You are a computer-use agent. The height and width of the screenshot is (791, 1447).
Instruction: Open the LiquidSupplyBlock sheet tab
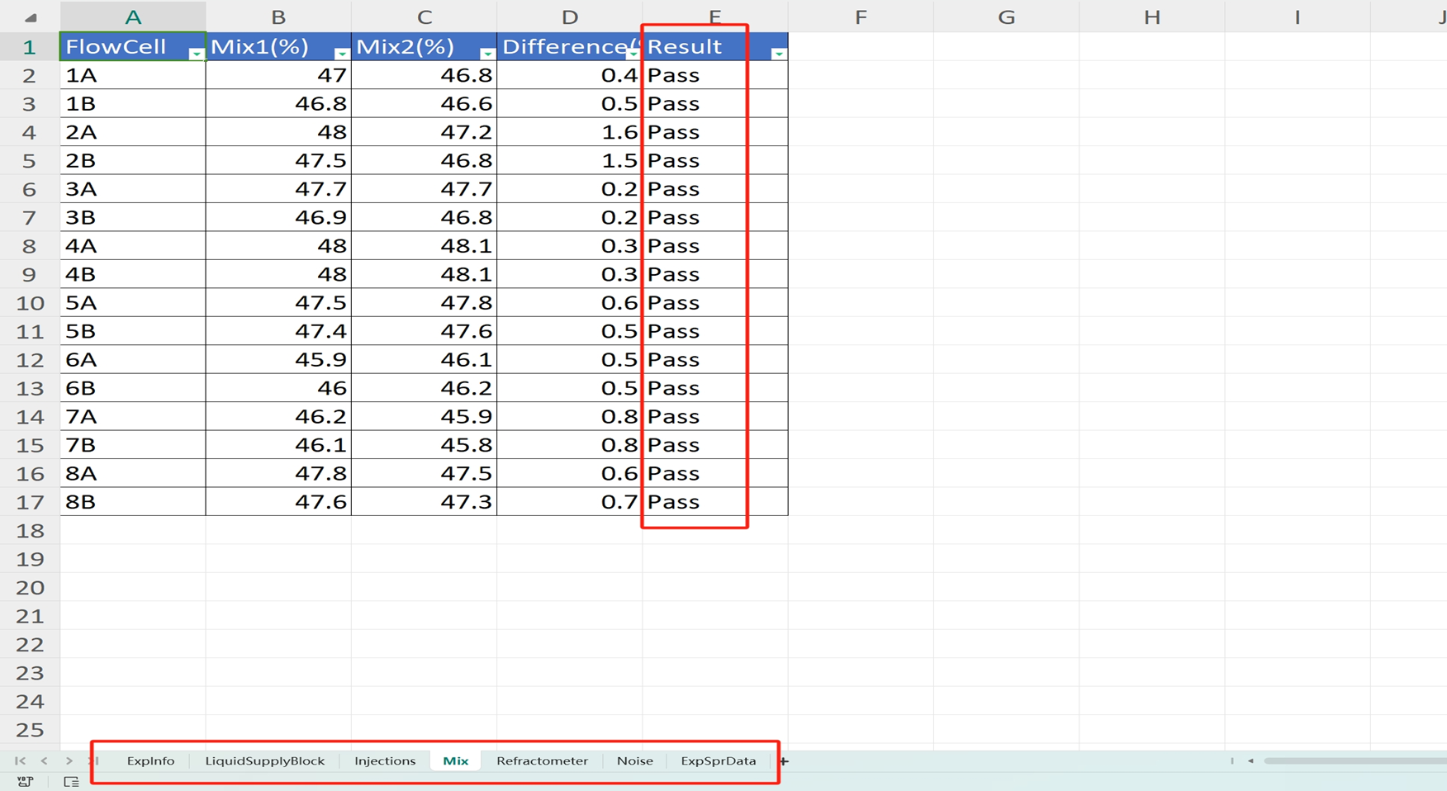pos(264,760)
